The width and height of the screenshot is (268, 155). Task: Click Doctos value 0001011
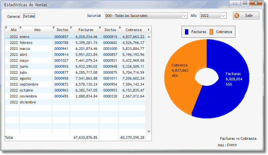(110, 79)
